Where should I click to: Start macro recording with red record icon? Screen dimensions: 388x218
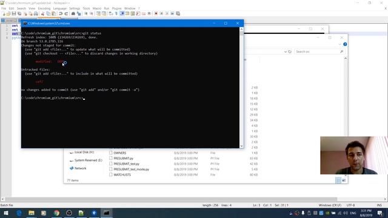(x=156, y=13)
